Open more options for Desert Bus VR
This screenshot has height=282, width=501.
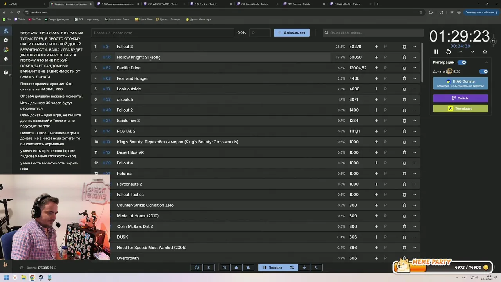click(414, 152)
